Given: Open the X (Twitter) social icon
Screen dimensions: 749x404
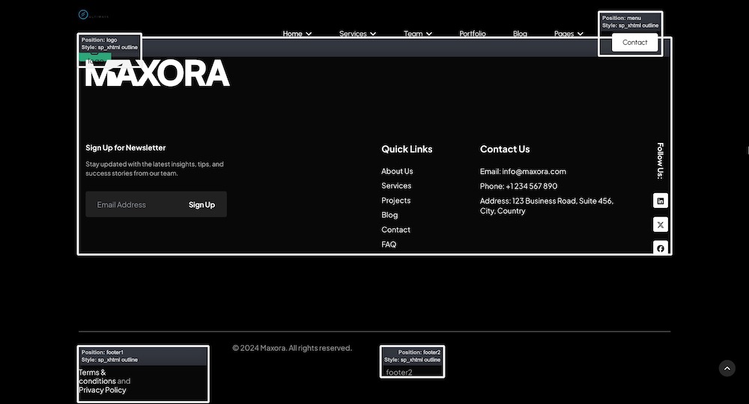Looking at the screenshot, I should [660, 224].
